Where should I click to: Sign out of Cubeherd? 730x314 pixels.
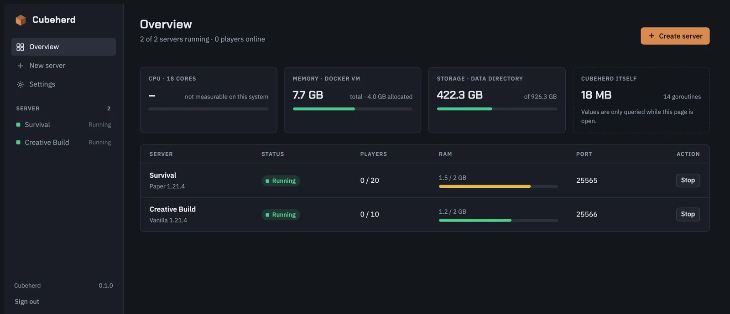point(27,302)
